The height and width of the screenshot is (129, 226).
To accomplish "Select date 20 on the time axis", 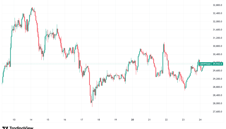I will (132, 120).
